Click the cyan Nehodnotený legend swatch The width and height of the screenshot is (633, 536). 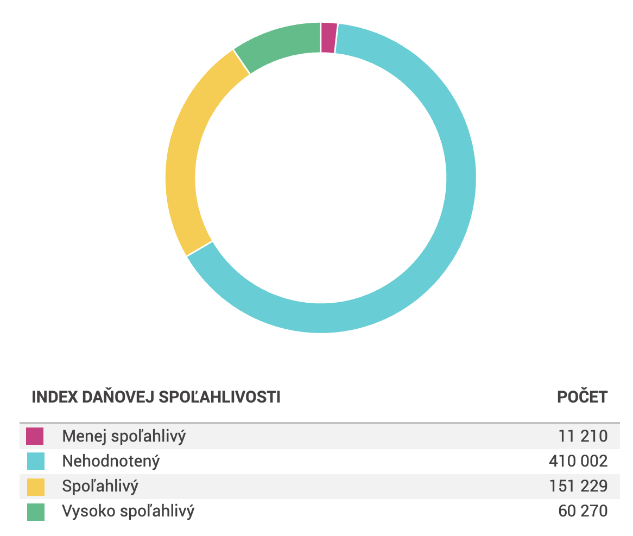point(35,461)
